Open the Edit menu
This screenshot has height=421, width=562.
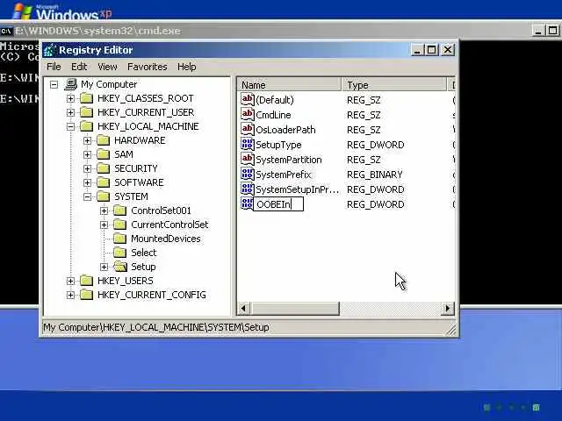pos(79,67)
